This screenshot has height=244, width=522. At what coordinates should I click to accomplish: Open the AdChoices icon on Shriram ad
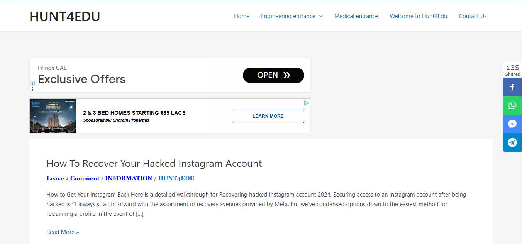(306, 103)
